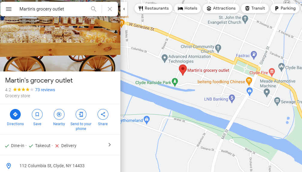Screen dimensions: 302x172
Task: Save this place with the bookmark icon
Action: [37, 114]
